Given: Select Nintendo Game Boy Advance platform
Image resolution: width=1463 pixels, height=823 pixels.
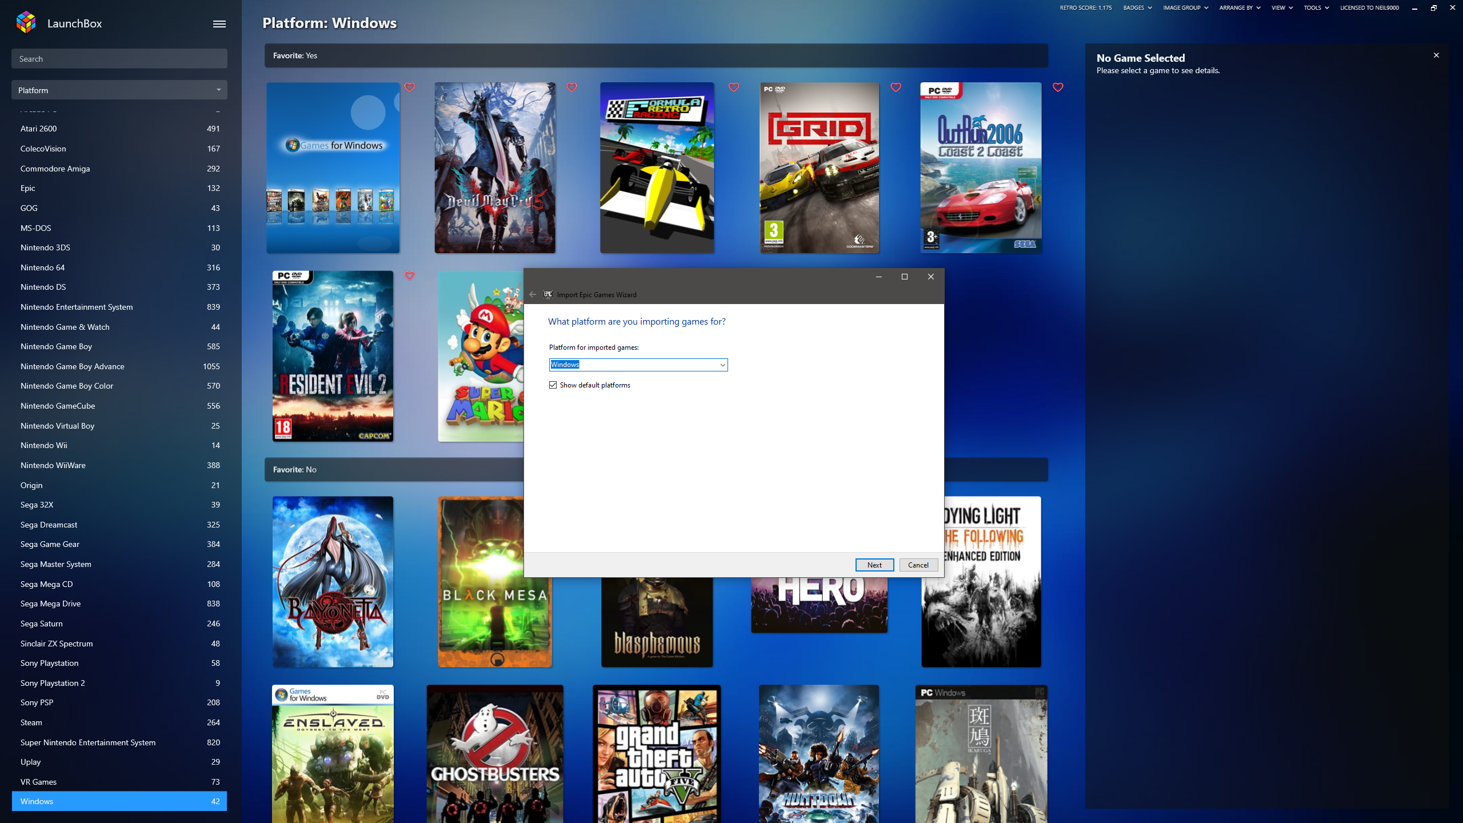Looking at the screenshot, I should click(119, 366).
